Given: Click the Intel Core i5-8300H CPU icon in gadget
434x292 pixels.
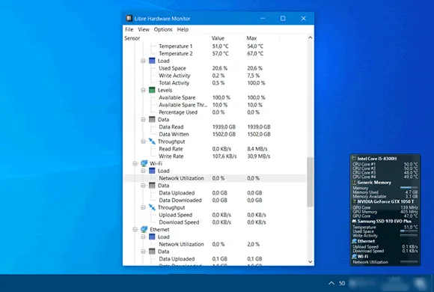Looking at the screenshot, I should pos(354,159).
